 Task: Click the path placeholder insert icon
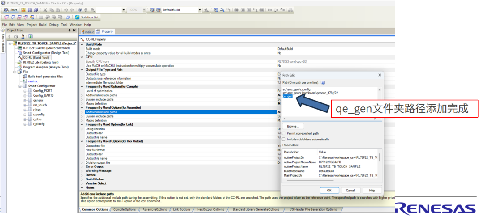click(x=323, y=83)
